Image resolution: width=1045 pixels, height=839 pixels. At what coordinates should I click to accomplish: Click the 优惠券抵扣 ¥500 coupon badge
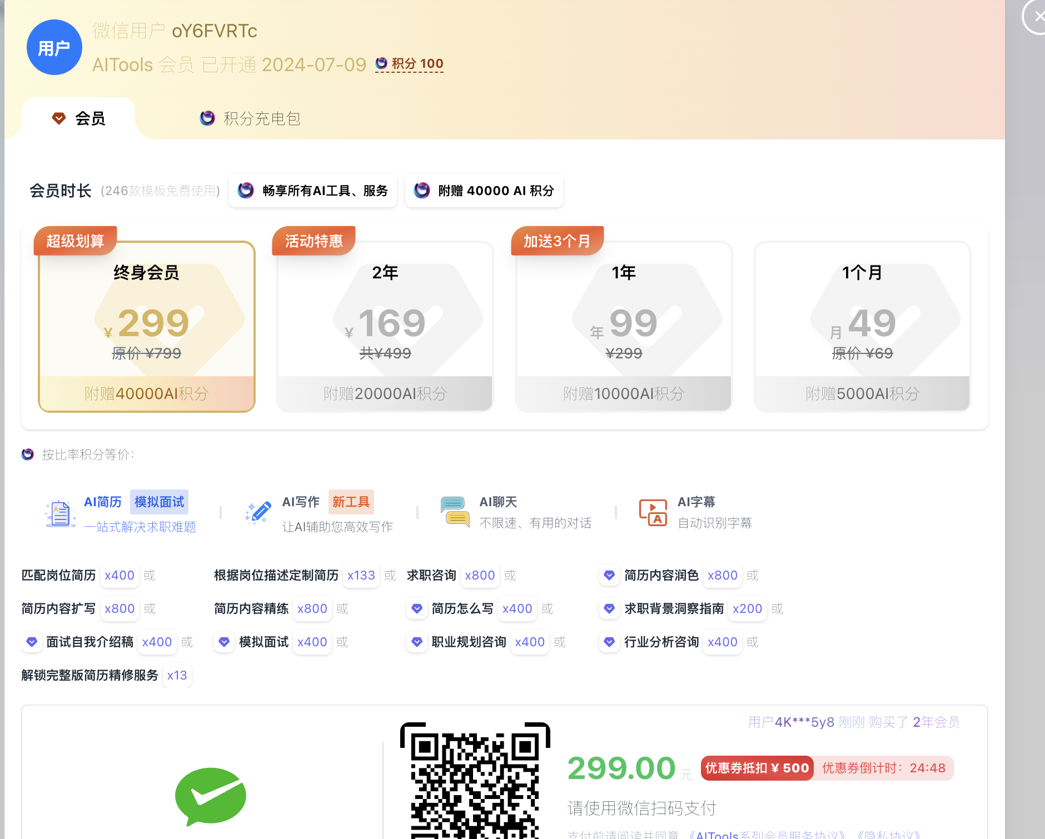[757, 768]
